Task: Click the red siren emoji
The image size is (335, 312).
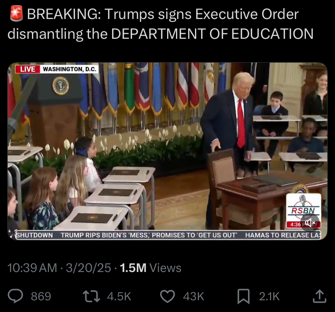Action: [16, 14]
